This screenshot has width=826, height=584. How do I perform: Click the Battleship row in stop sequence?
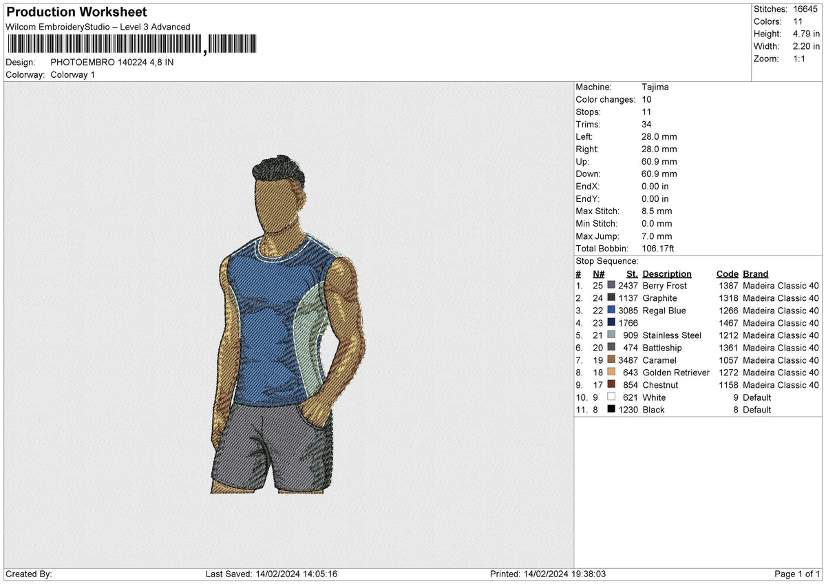(697, 348)
